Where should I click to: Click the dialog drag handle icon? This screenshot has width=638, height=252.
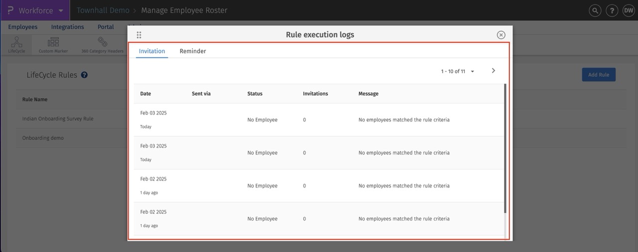[139, 35]
